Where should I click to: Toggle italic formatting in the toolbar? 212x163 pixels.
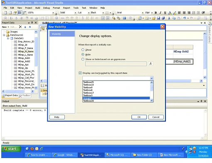click(x=160, y=13)
